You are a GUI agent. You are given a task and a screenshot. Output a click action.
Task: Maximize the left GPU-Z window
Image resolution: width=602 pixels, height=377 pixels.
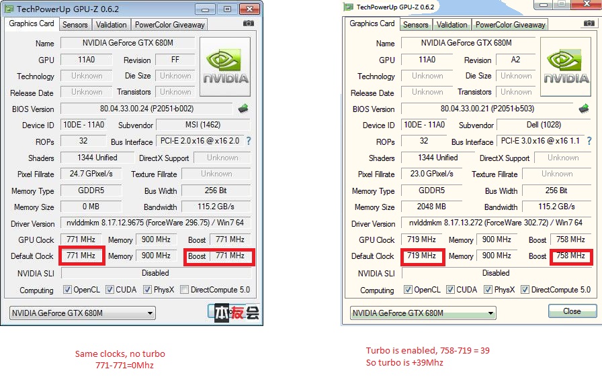pyautogui.click(x=227, y=9)
